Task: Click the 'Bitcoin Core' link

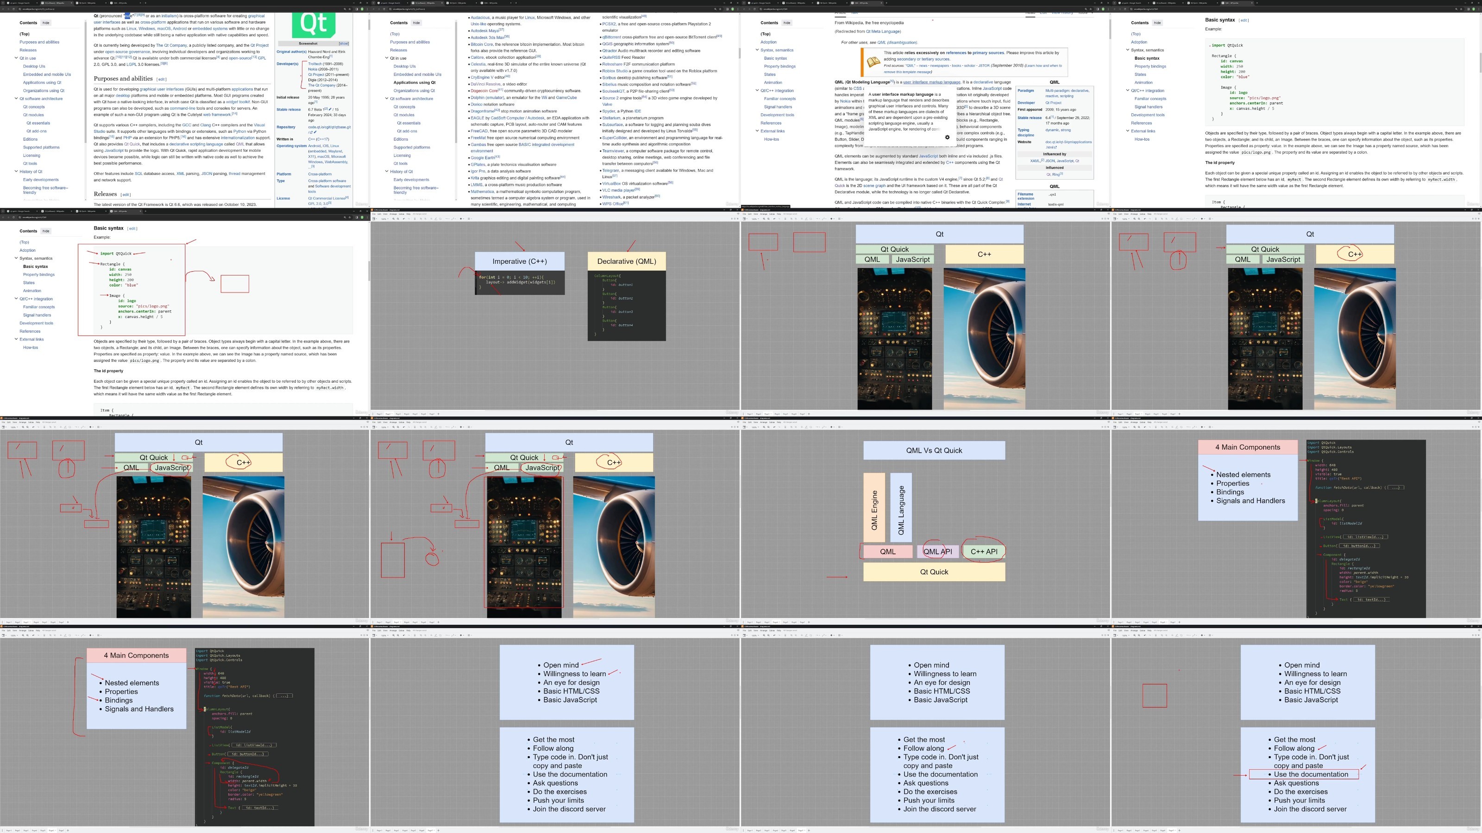Action: coord(482,44)
